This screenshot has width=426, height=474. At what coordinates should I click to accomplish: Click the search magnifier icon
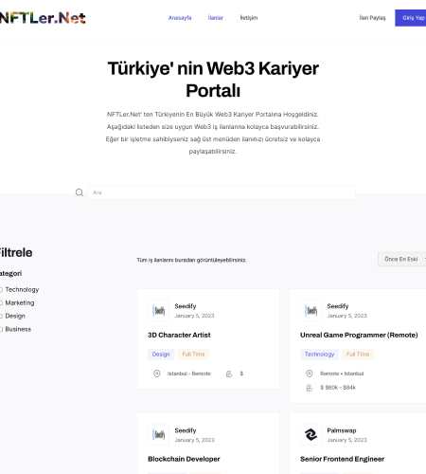pos(80,192)
